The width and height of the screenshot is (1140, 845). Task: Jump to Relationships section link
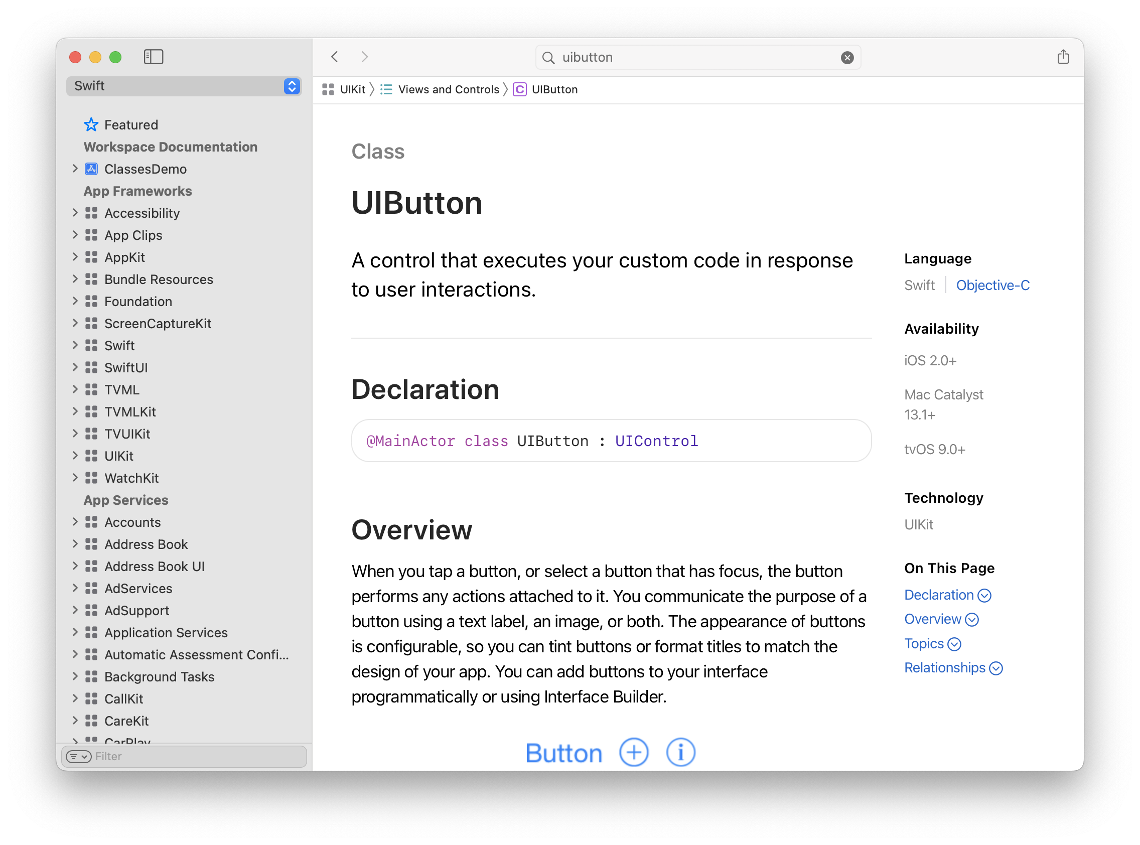click(x=944, y=667)
